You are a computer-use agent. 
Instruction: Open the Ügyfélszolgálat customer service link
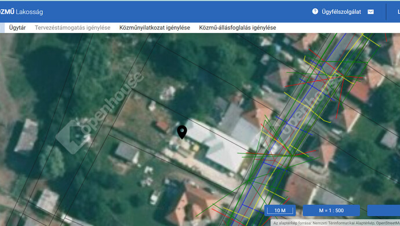point(341,12)
